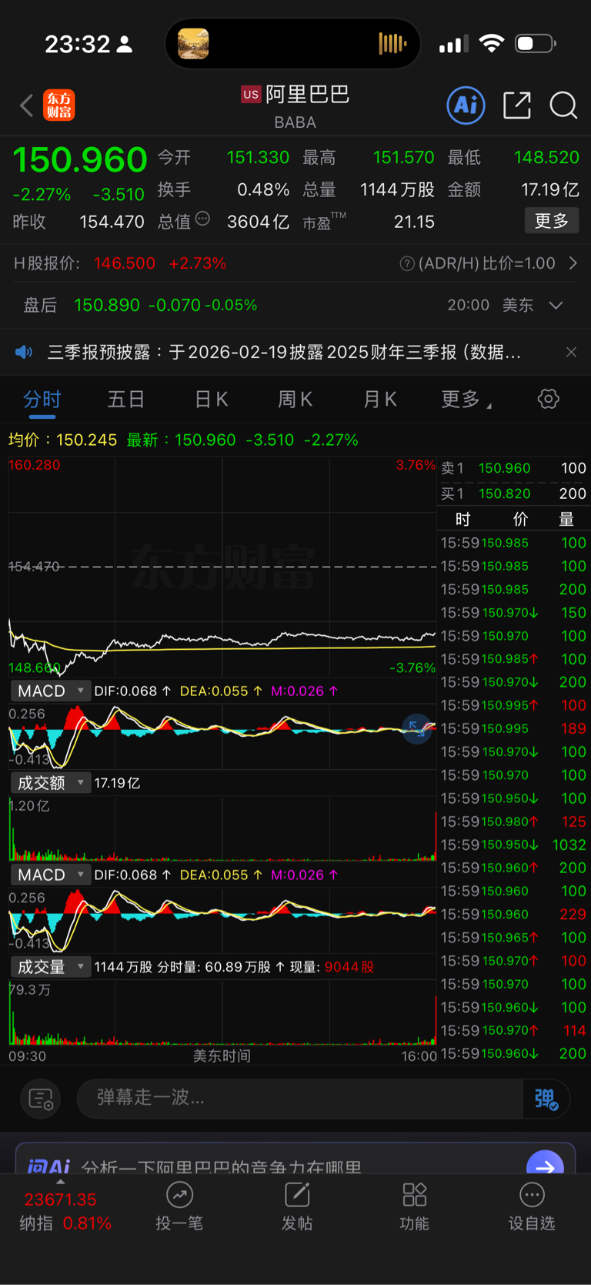Tap the intraday price line chart
This screenshot has width=591, height=1285.
[222, 567]
